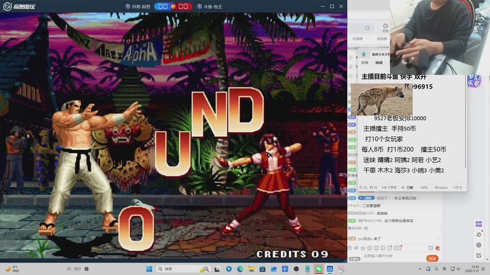Open the 历史 clock icon in chat panel
490x275 pixels.
(385, 28)
